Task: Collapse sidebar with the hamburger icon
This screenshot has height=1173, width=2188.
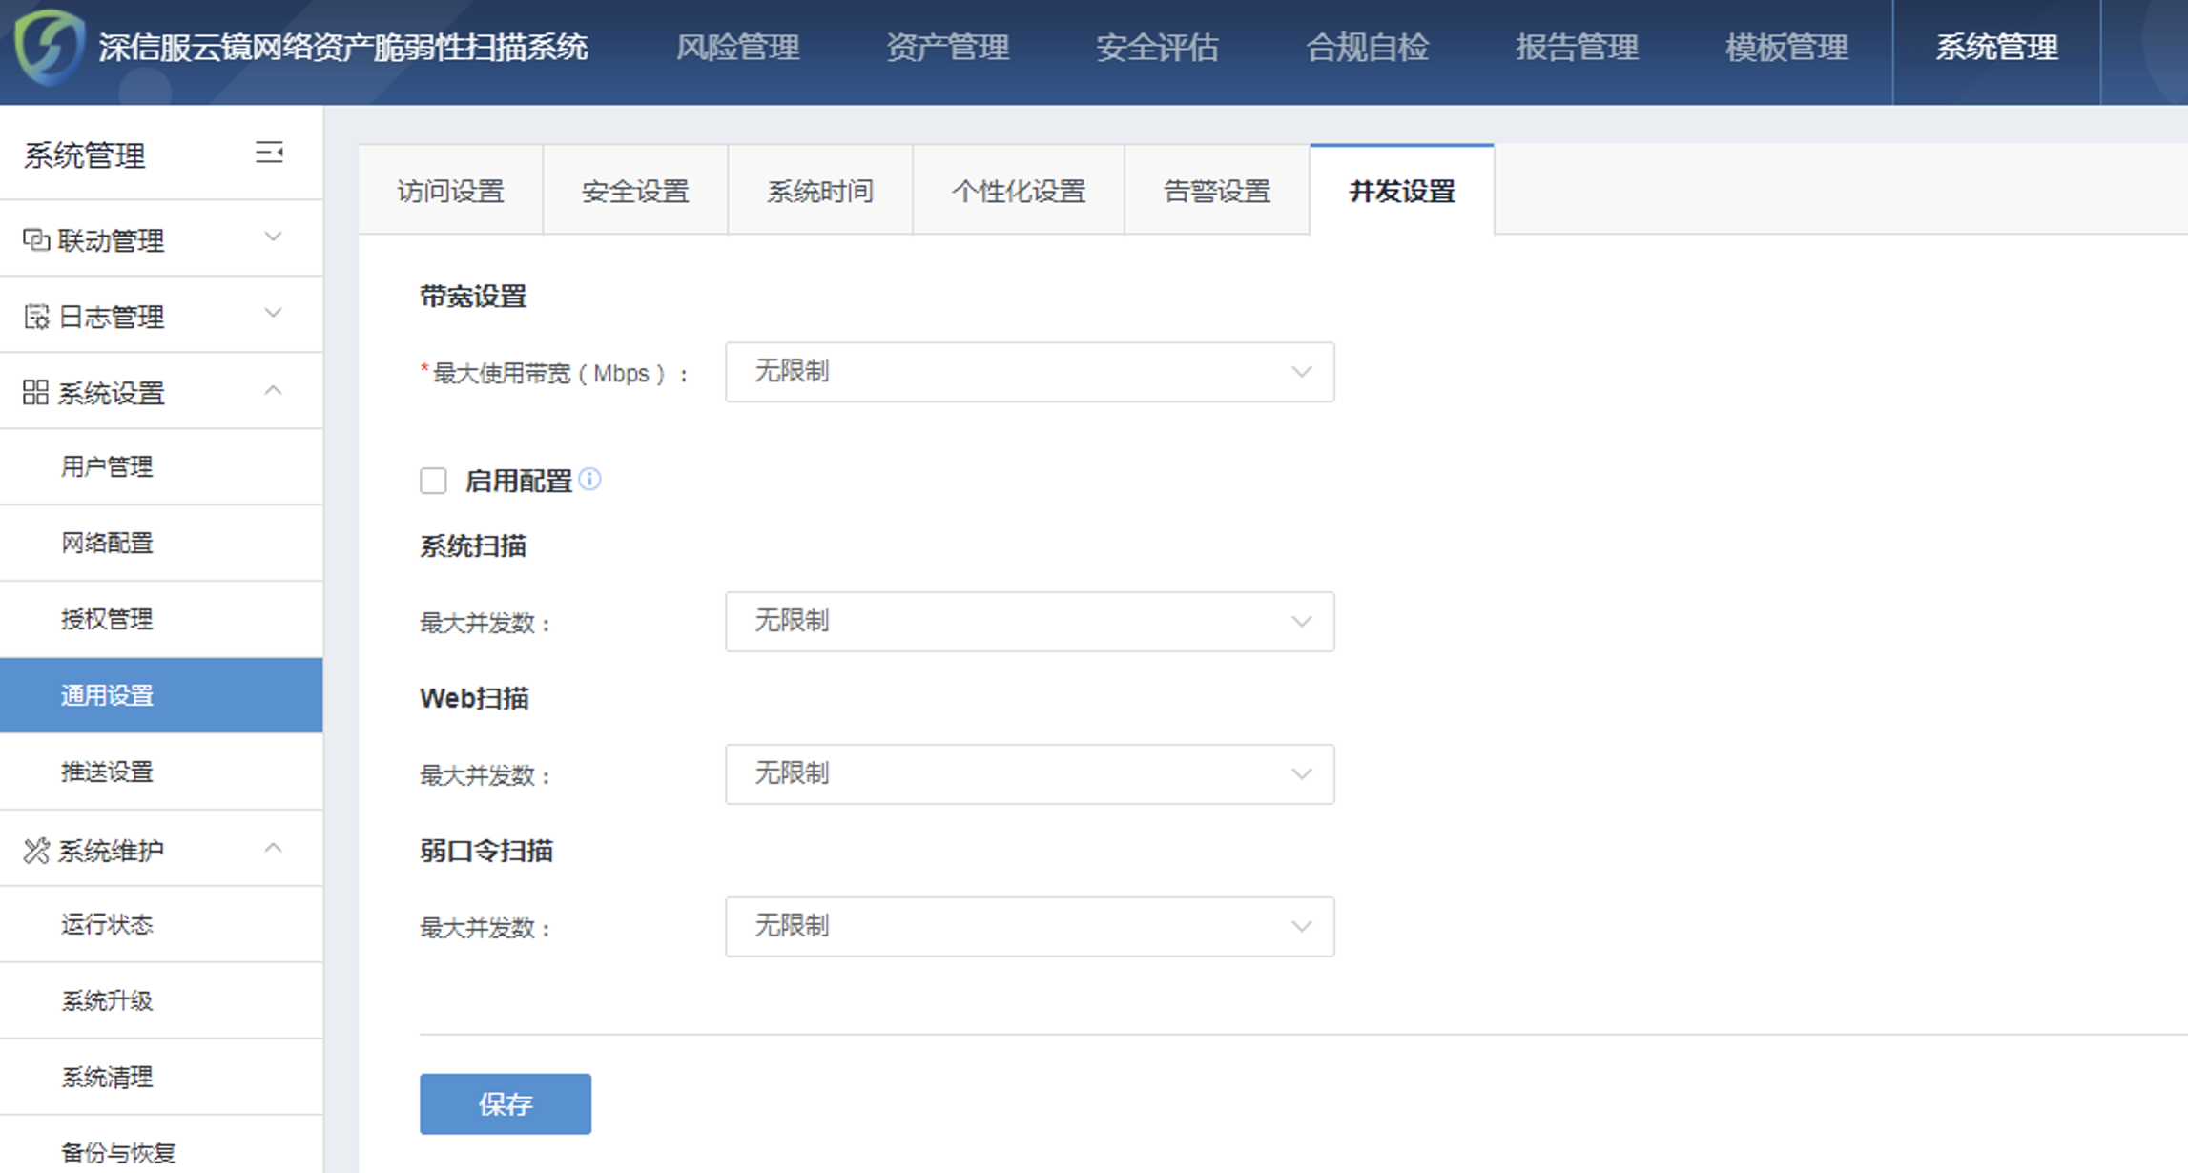Action: [x=269, y=153]
